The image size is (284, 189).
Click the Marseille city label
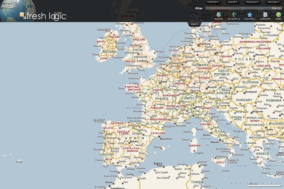tap(181, 126)
